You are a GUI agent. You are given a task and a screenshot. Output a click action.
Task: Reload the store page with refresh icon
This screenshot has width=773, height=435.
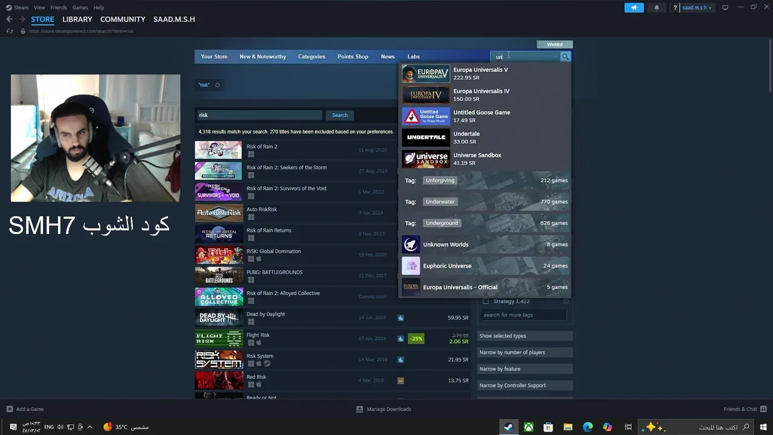(10, 31)
